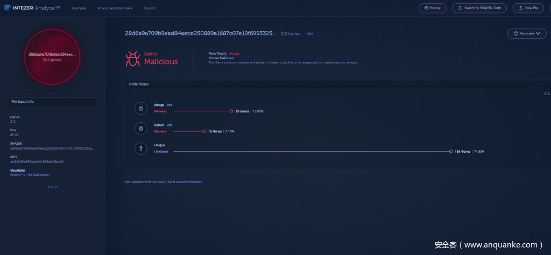The width and height of the screenshot is (551, 255).
Task: Click Send us some feedback link
Action: pos(185,182)
